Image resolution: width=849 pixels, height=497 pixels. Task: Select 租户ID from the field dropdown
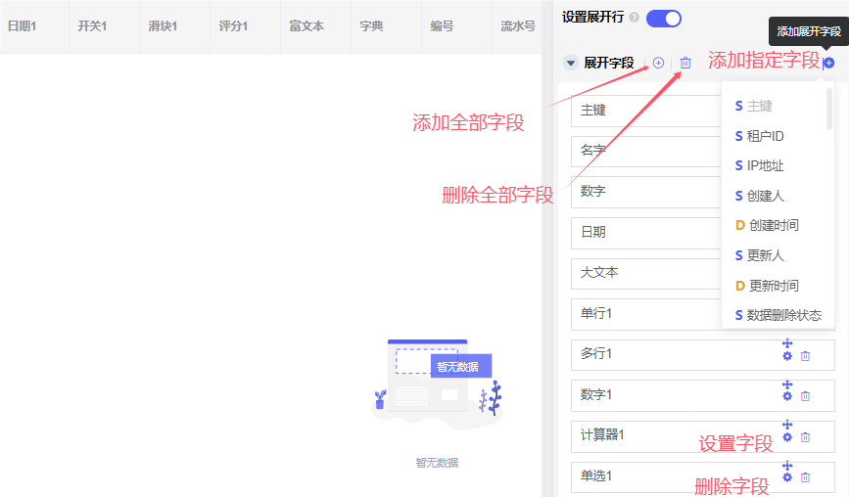pos(765,136)
